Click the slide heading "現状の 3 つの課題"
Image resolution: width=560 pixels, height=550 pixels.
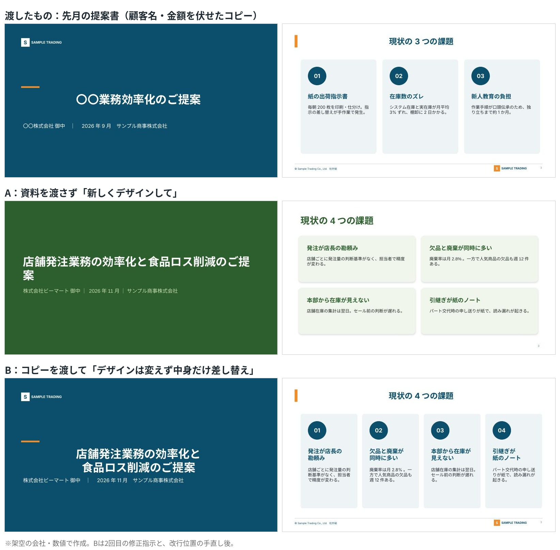421,42
